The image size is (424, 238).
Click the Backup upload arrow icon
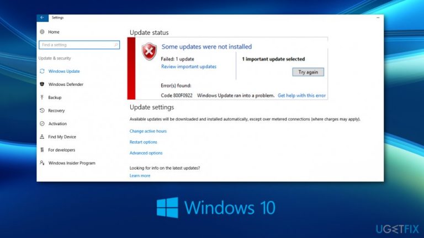42,98
